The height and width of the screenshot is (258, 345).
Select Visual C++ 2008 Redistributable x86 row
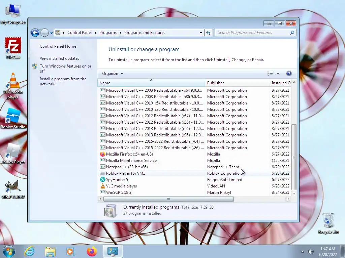coord(195,96)
